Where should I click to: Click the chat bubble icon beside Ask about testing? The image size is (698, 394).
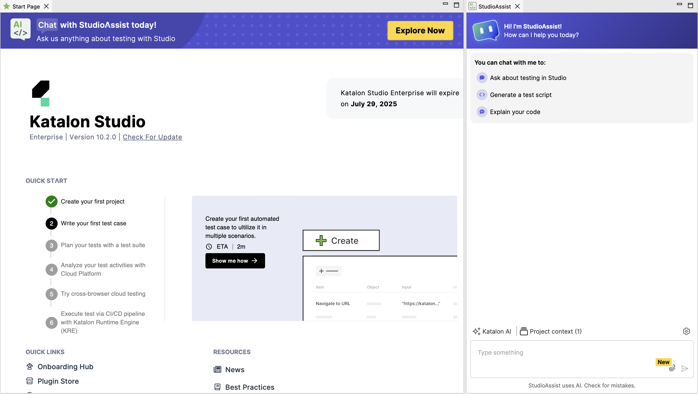[x=482, y=78]
